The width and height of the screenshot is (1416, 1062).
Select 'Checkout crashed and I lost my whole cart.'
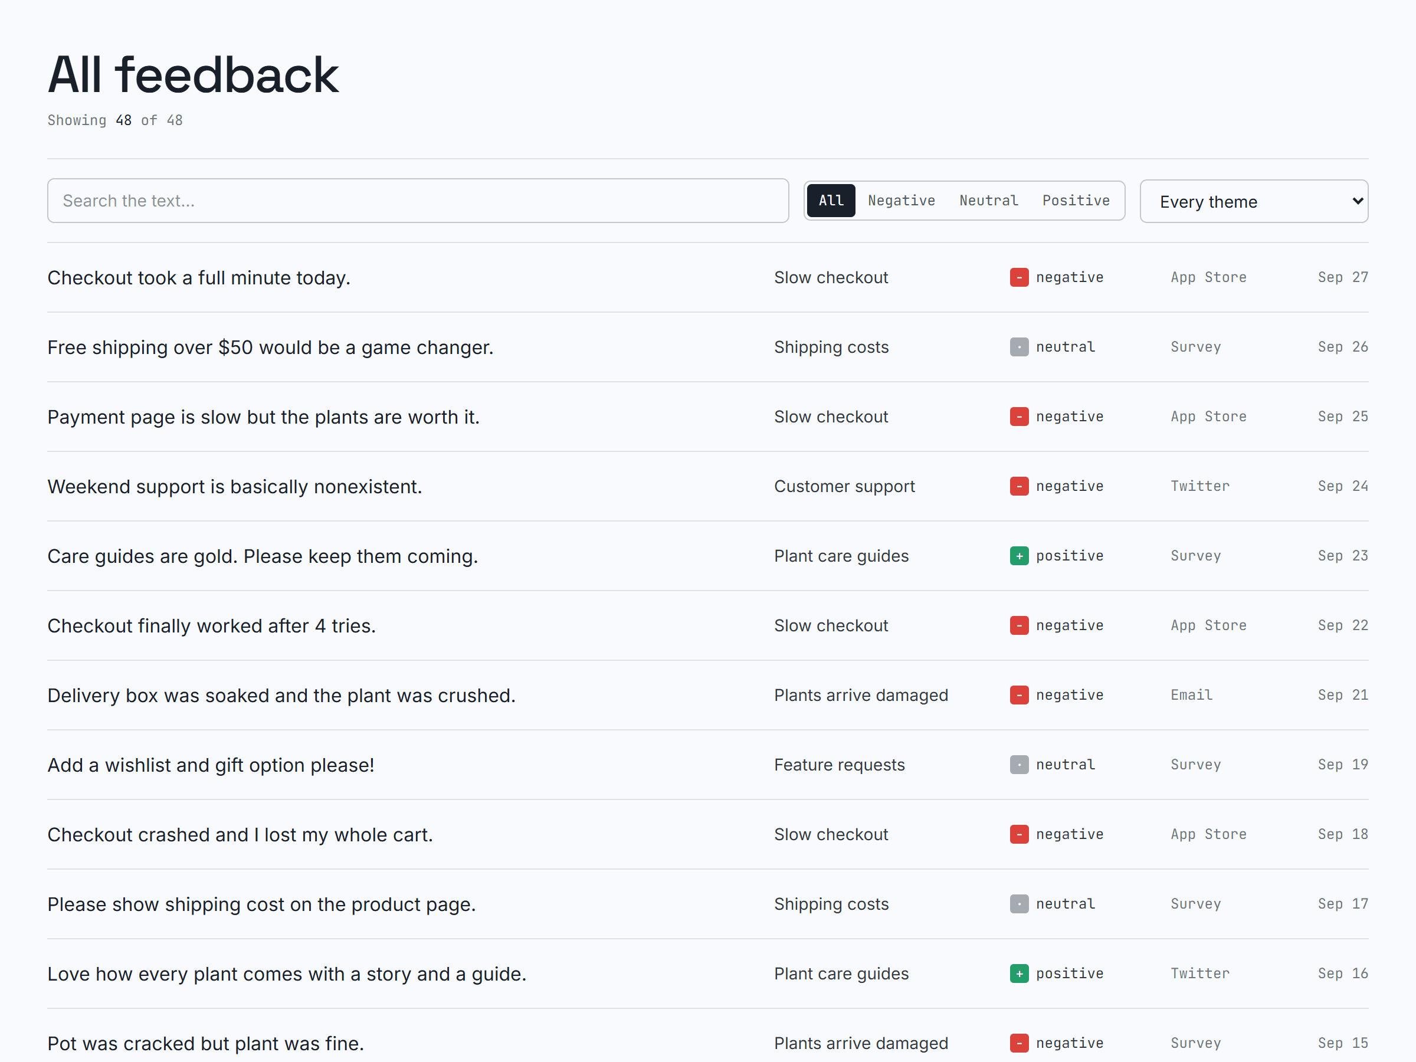click(x=240, y=835)
